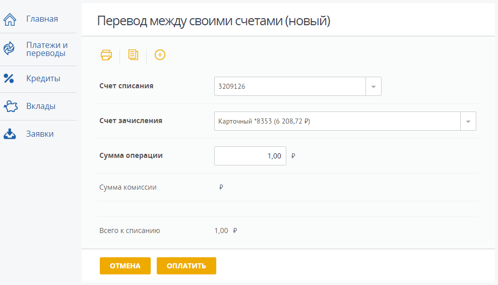Click the ОТМЕНА button
The width and height of the screenshot is (498, 285).
[x=125, y=266]
